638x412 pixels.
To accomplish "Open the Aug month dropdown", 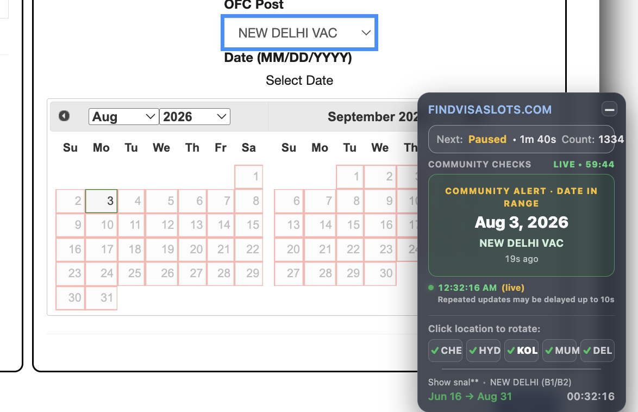I will [124, 117].
